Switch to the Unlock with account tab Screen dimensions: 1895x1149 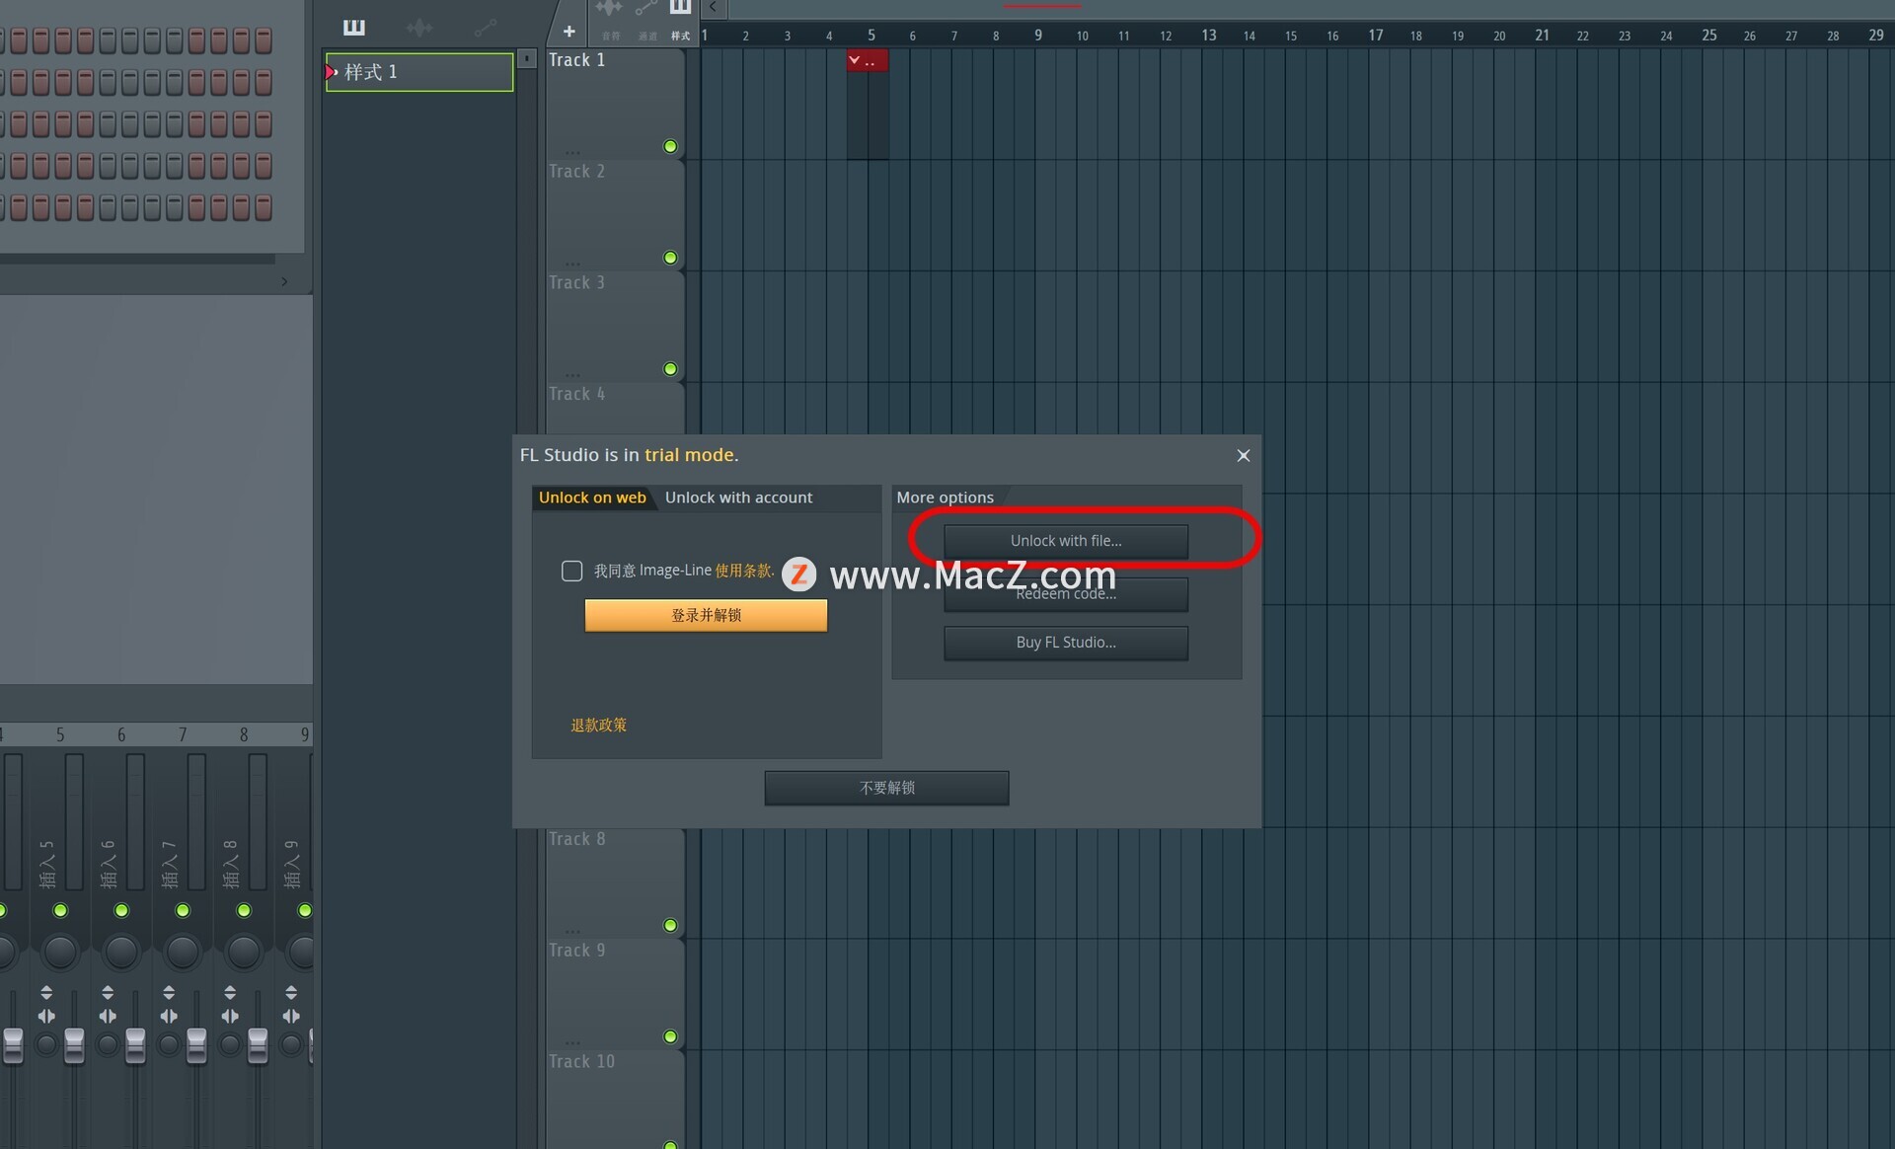[738, 498]
